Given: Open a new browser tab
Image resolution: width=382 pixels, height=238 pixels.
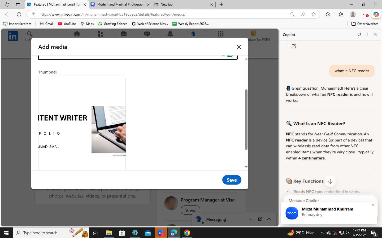Looking at the screenshot, I should point(221,4).
